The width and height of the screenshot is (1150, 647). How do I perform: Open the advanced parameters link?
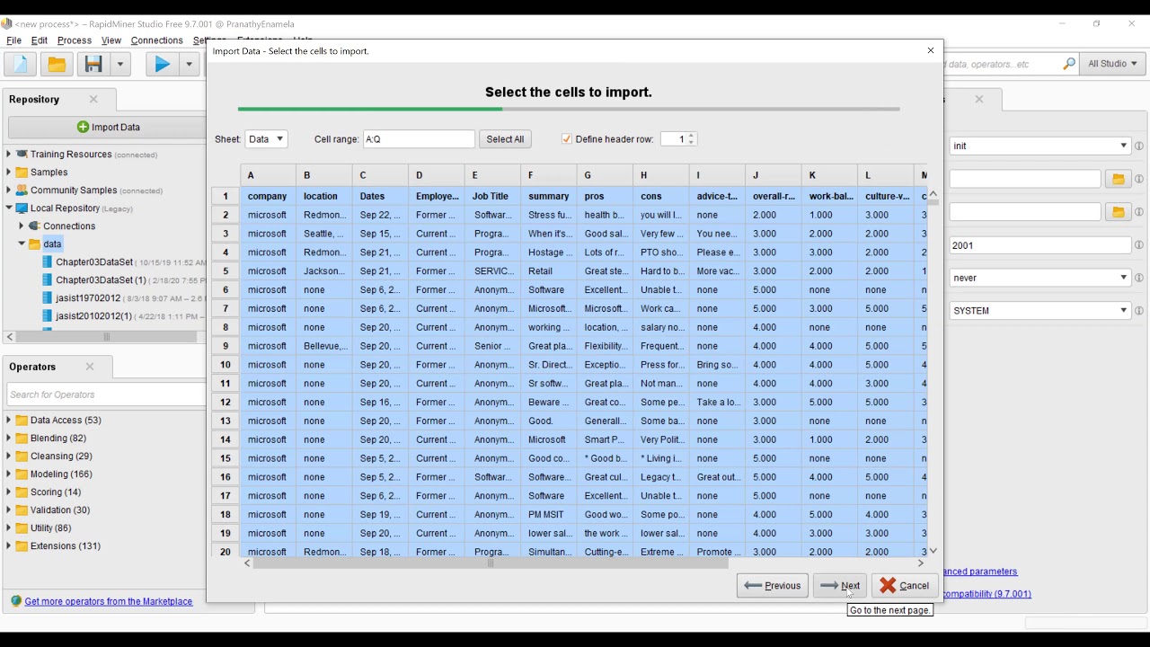[980, 572]
